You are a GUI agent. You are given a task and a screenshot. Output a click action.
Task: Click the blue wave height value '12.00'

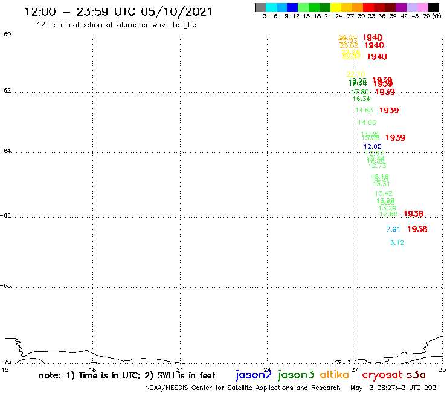(x=373, y=147)
